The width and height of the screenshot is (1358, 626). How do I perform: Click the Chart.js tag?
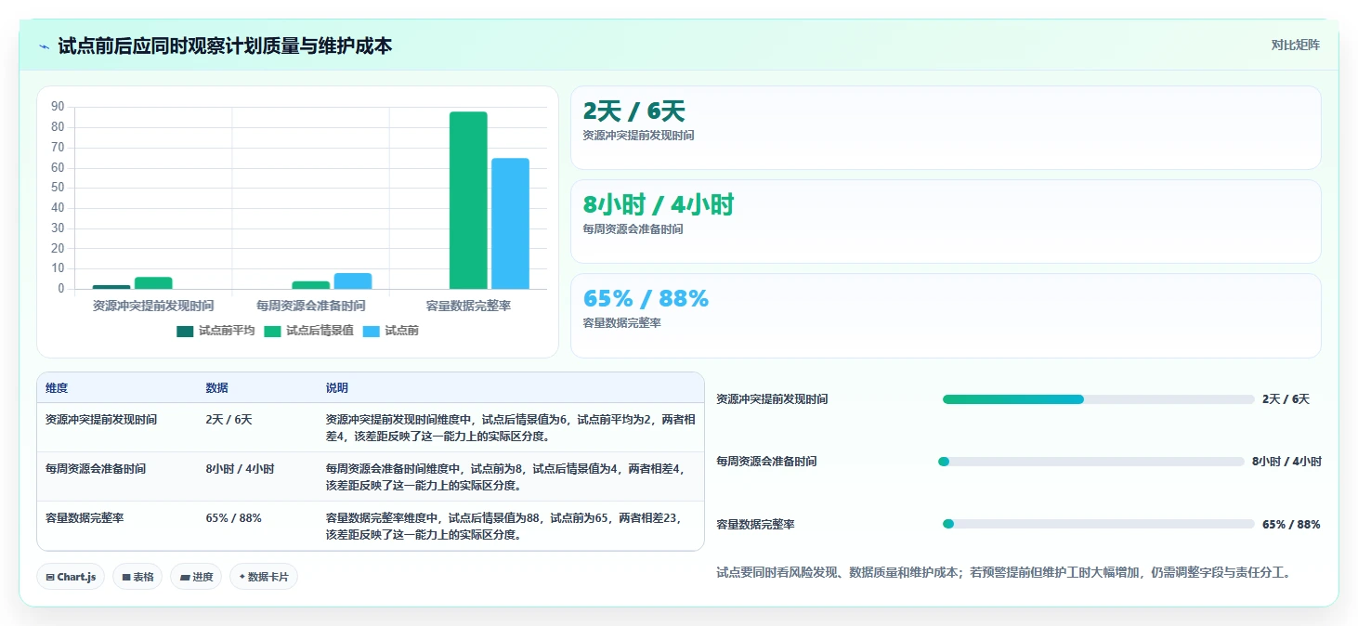71,577
